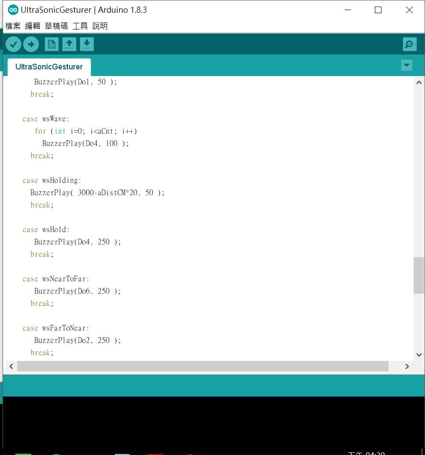Switch to the UltraSonicGesturer tab
425x455 pixels.
point(49,67)
